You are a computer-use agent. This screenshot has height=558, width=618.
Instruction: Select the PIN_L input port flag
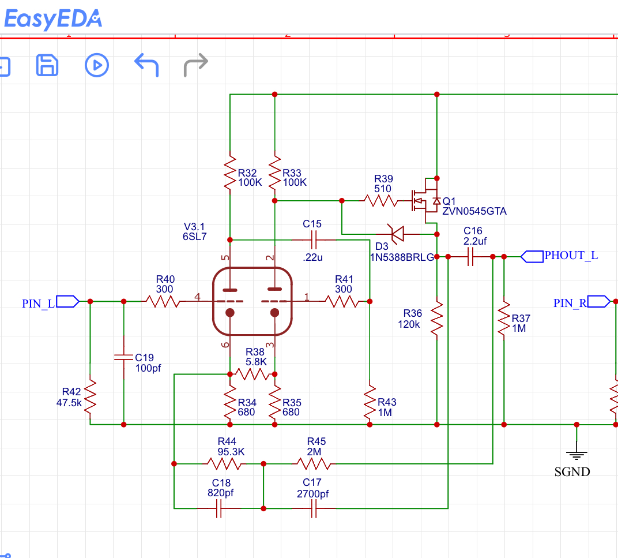coord(68,301)
